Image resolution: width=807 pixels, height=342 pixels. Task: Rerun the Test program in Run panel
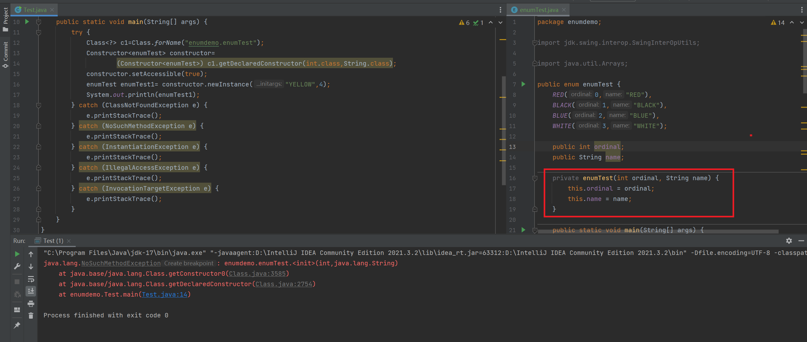17,254
